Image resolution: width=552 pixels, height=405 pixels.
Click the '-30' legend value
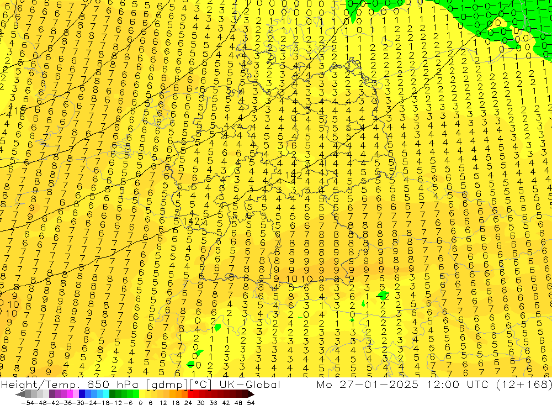click(78, 403)
